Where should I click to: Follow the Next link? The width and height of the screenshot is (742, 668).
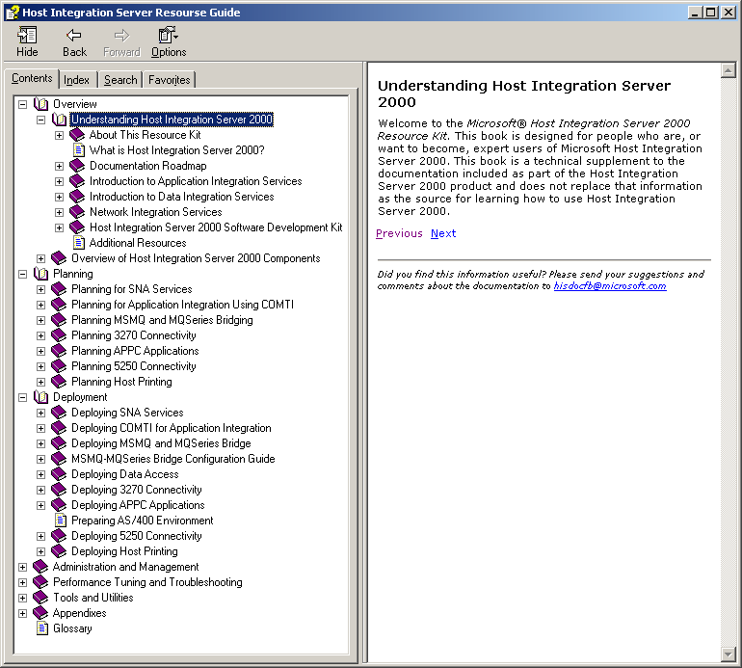click(x=443, y=233)
